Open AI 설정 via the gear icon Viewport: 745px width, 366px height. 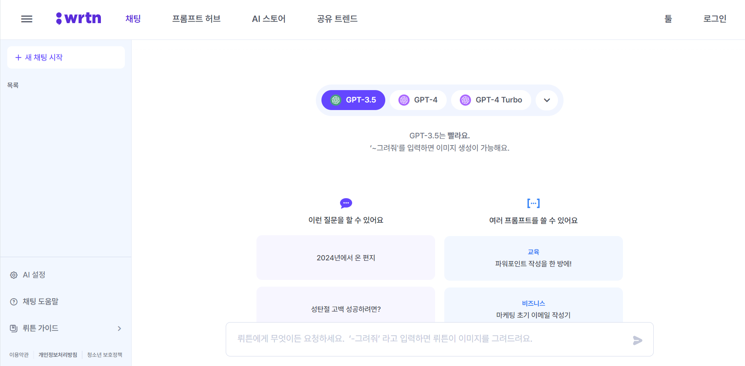[x=14, y=275]
